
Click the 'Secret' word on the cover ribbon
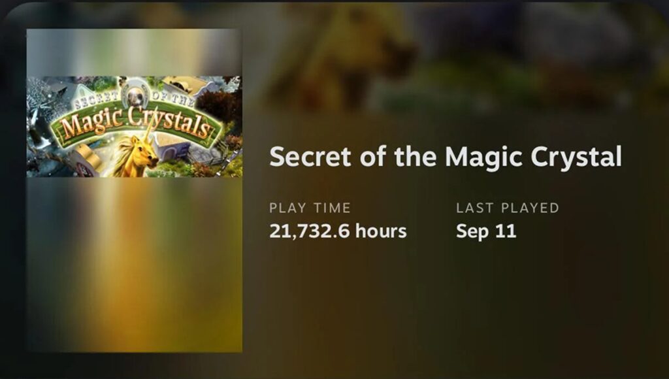point(96,101)
